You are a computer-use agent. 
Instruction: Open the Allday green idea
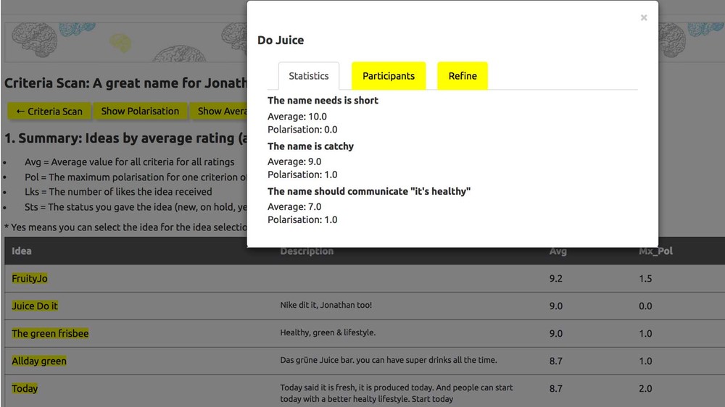(39, 361)
